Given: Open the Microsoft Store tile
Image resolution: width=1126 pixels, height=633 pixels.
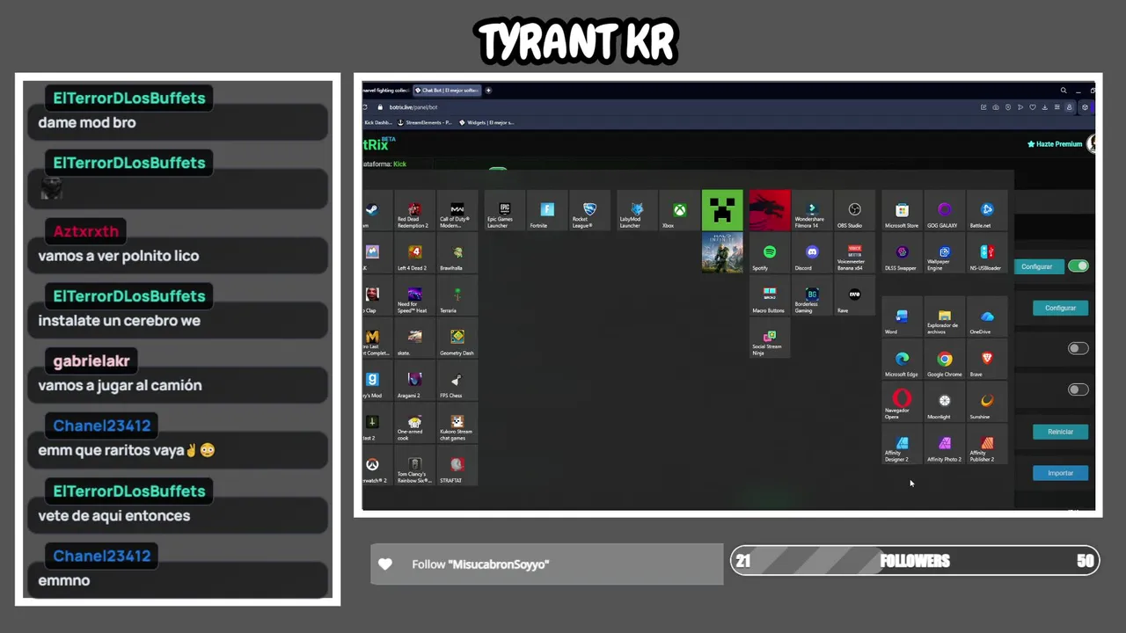Looking at the screenshot, I should point(902,211).
